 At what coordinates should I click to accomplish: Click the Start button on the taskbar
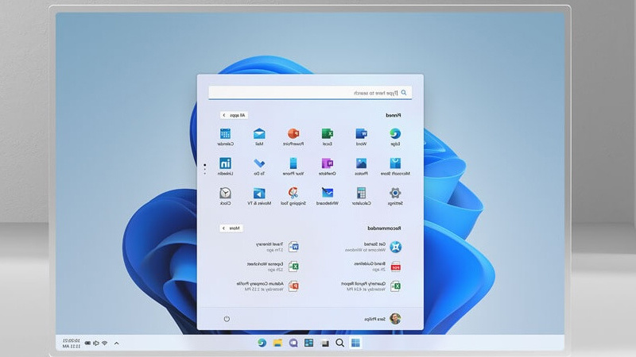355,344
